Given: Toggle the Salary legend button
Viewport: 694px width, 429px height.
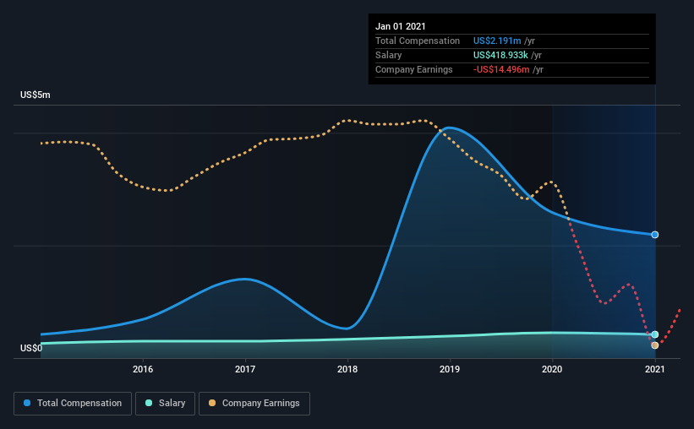Looking at the screenshot, I should (x=165, y=404).
